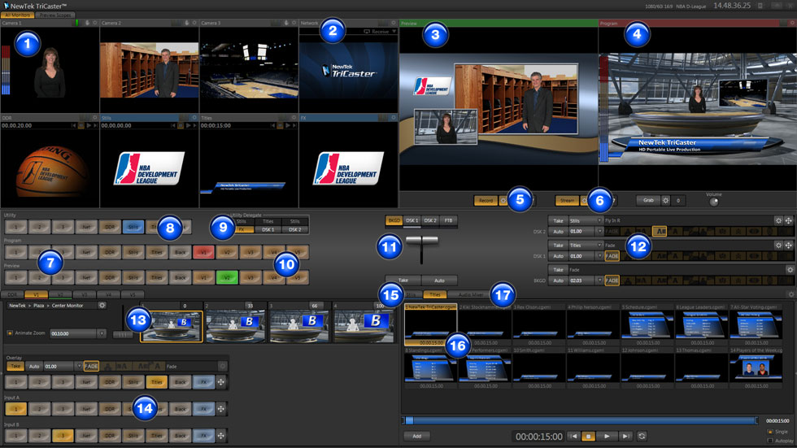Open DSK 1 position cross-arrows tool
797x448 pixels.
coord(788,245)
